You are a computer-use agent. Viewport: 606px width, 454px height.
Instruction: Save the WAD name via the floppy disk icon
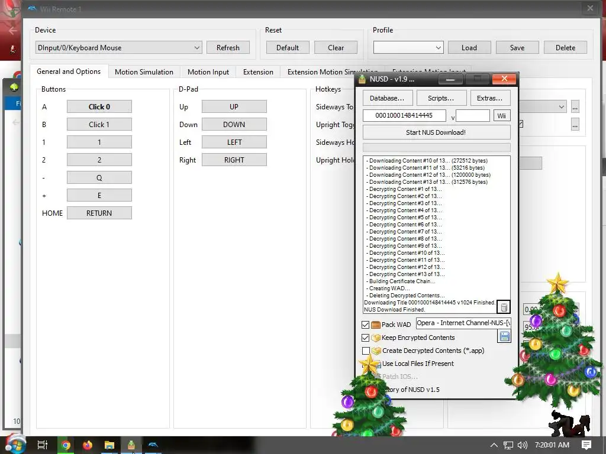[x=504, y=336]
